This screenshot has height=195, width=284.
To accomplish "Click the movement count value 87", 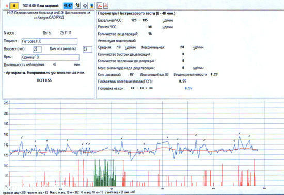I will (x=132, y=74).
